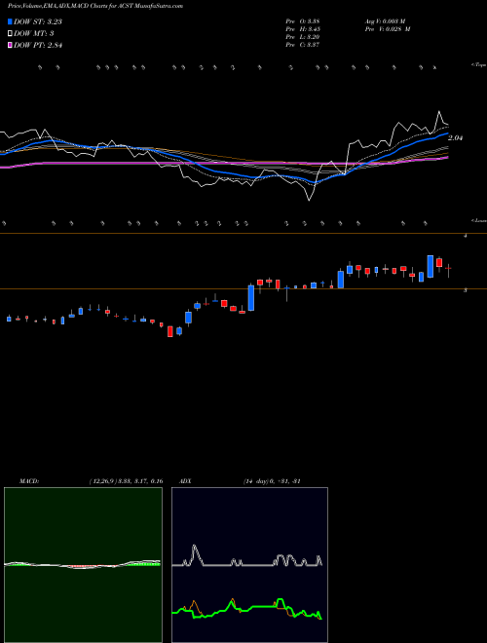Select the 'DOW PT: 2.84' legend text
This screenshot has height=643, width=487.
tap(38, 45)
